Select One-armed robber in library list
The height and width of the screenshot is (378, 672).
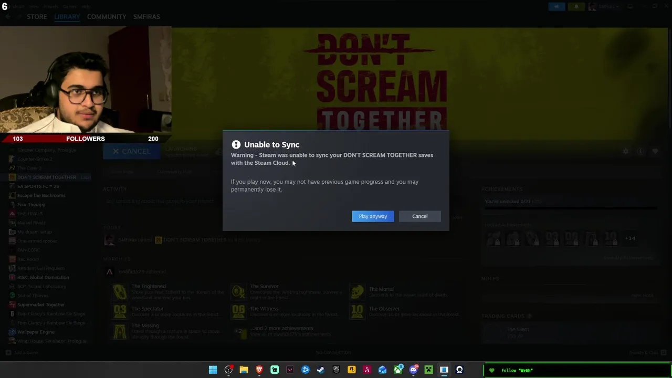pos(37,241)
